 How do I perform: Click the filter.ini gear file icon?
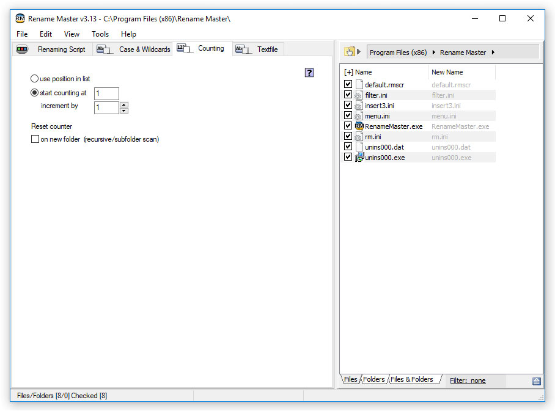point(359,95)
